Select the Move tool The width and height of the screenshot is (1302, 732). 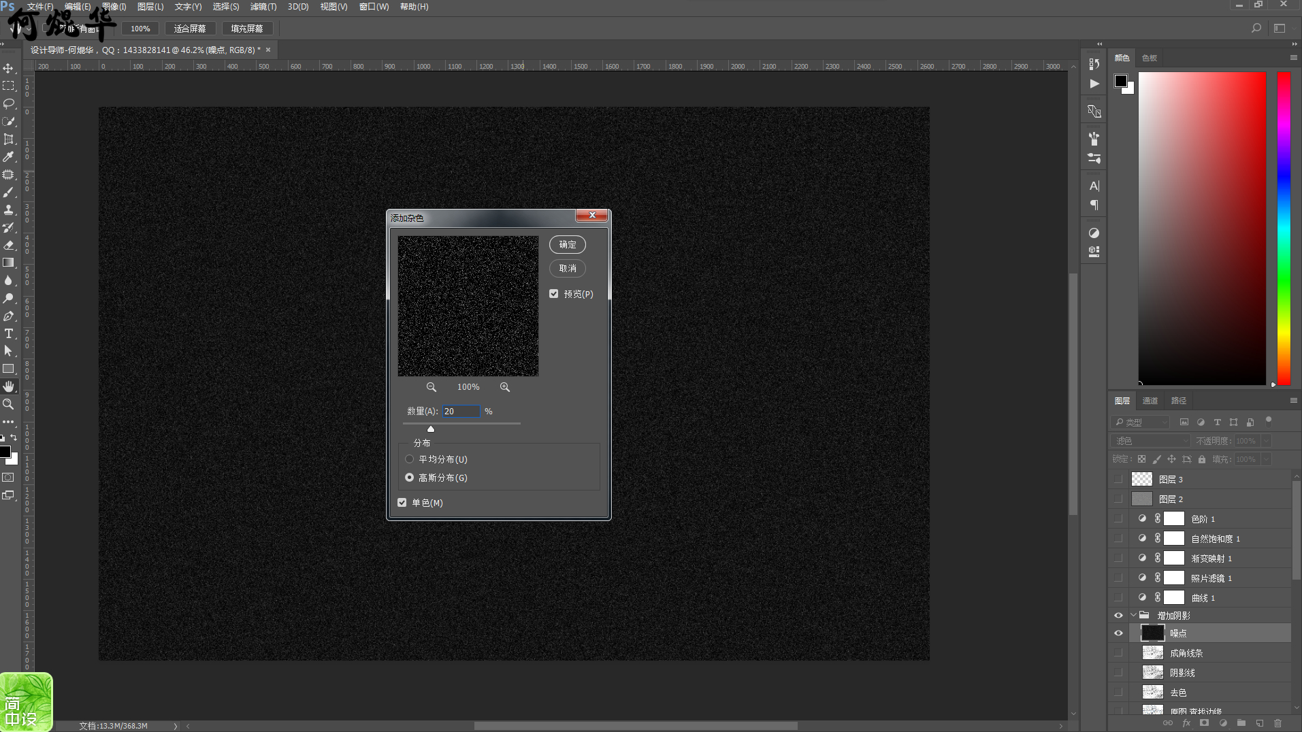pos(8,69)
